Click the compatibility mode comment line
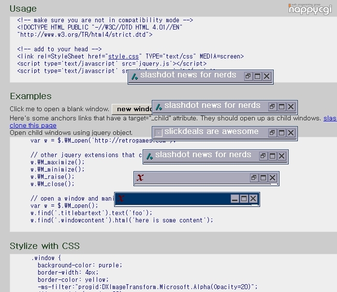The width and height of the screenshot is (337, 292). click(105, 20)
